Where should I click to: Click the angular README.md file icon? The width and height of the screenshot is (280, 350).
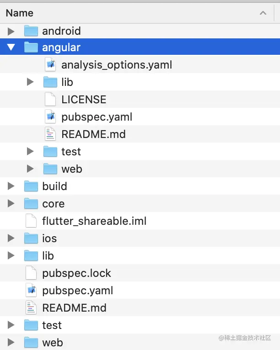(x=50, y=134)
